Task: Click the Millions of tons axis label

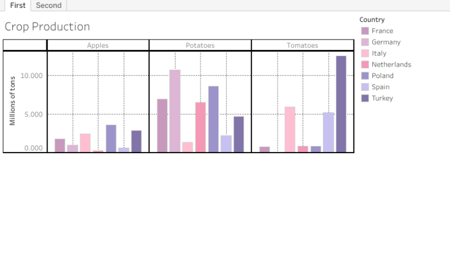Action: [x=12, y=101]
